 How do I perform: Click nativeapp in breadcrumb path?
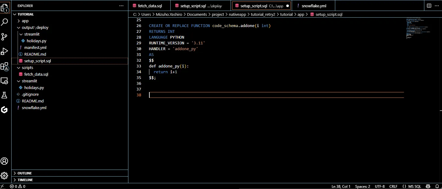[x=237, y=14]
